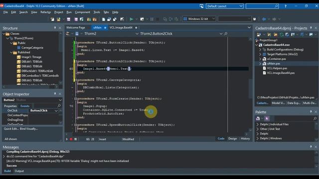Expand Build Configurations (Debug) node

click(x=260, y=50)
